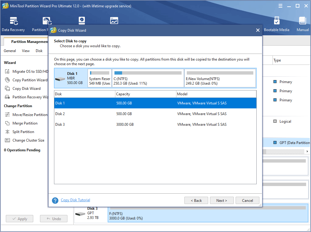Click the Back button

[x=196, y=200]
